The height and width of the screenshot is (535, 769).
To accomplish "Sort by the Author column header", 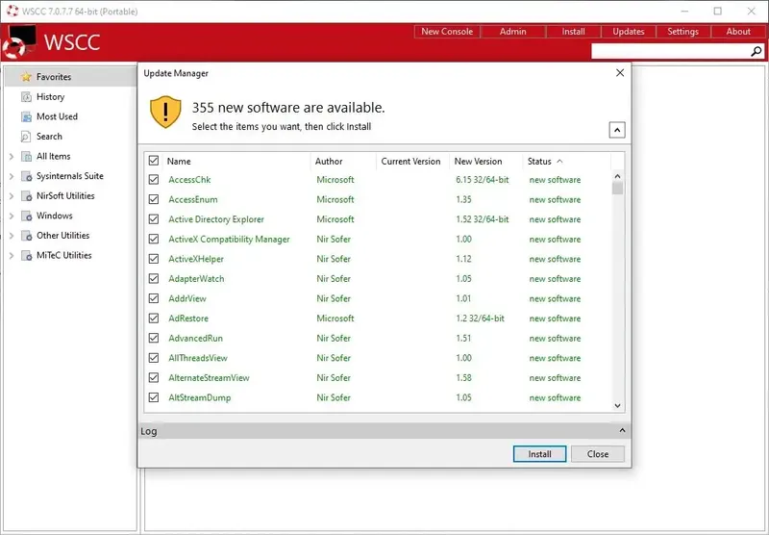I will 343,161.
